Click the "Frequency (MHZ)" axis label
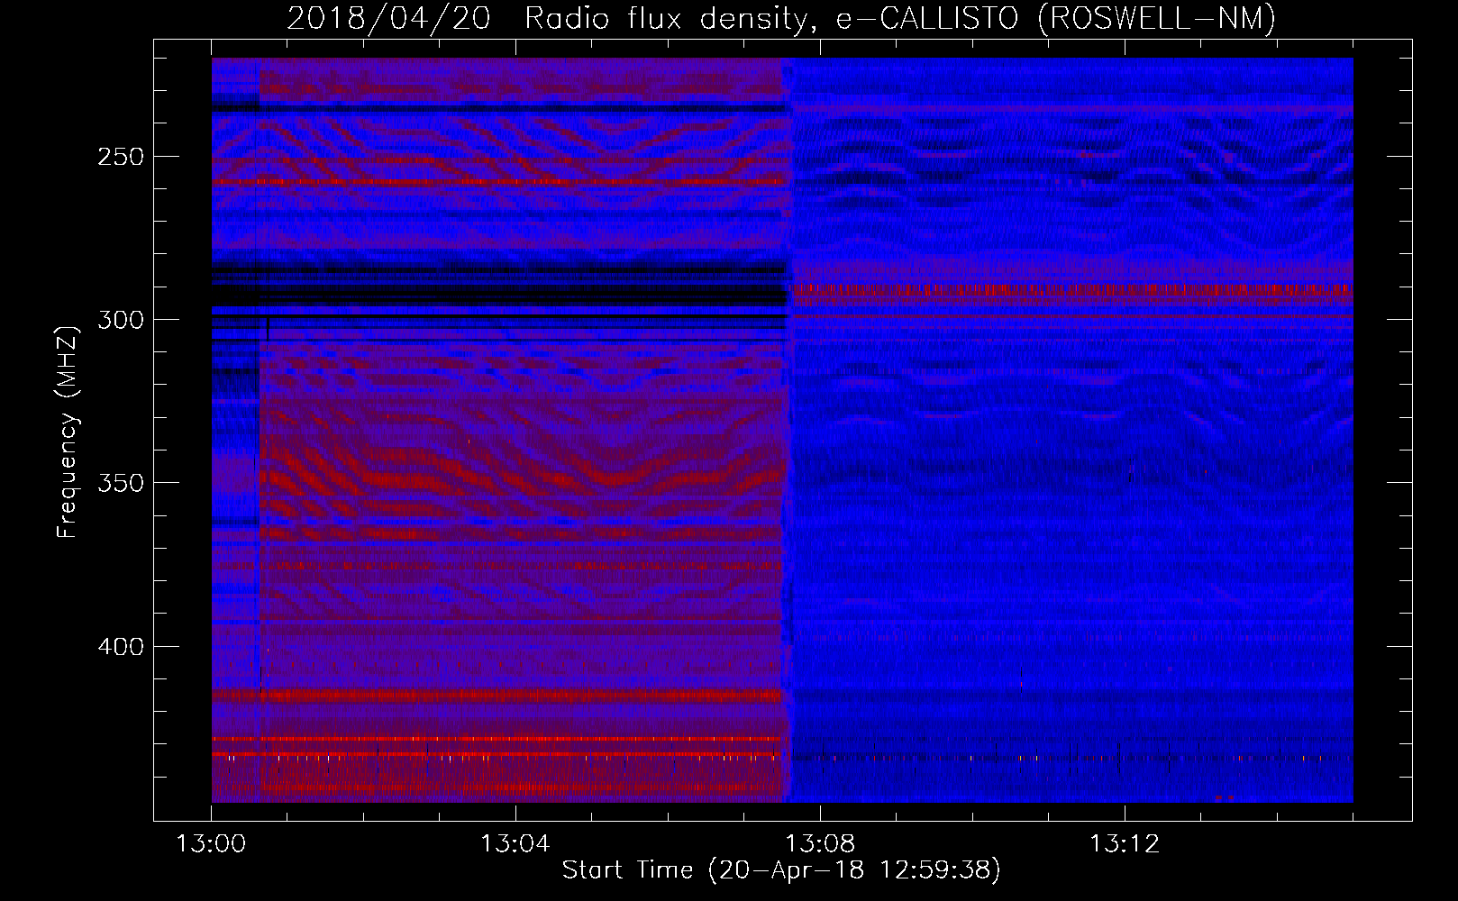Image resolution: width=1458 pixels, height=901 pixels. point(68,432)
